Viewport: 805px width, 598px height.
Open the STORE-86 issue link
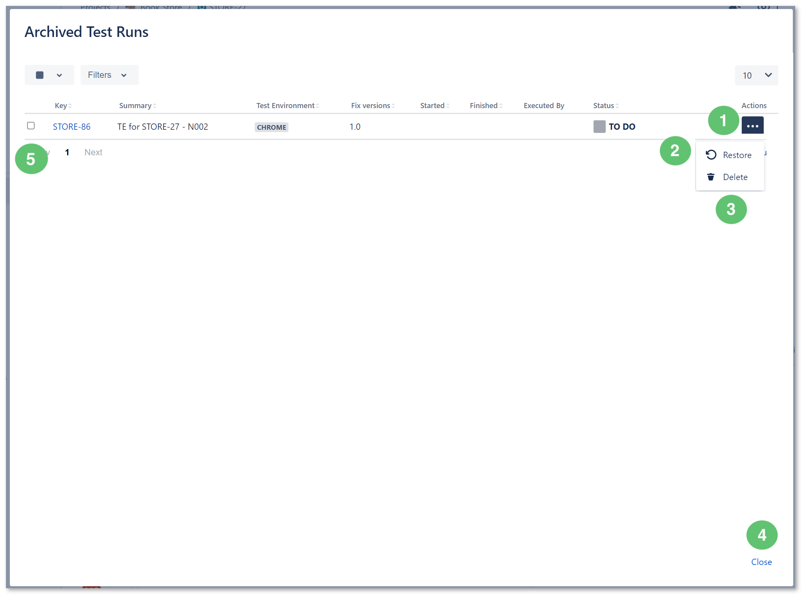72,127
